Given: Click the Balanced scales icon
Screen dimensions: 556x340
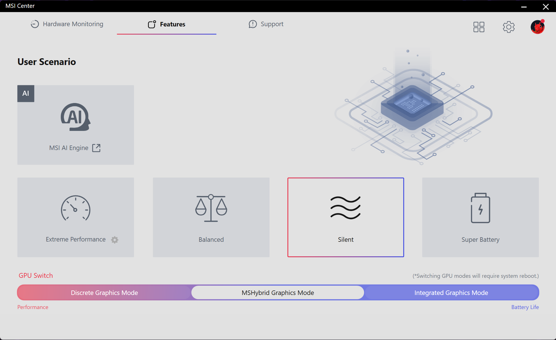Looking at the screenshot, I should click(211, 208).
